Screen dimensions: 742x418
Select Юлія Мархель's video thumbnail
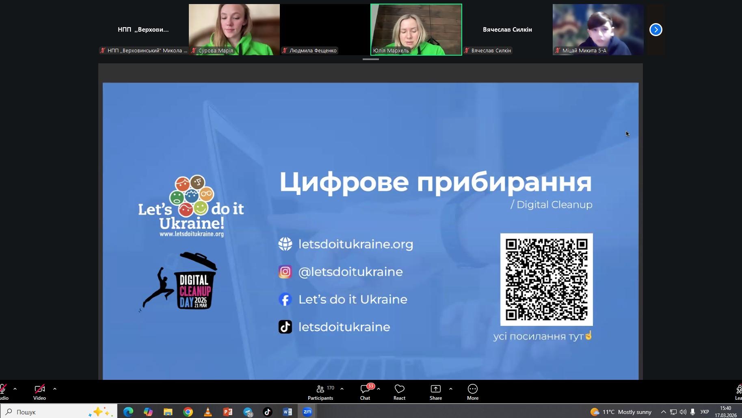(x=416, y=29)
